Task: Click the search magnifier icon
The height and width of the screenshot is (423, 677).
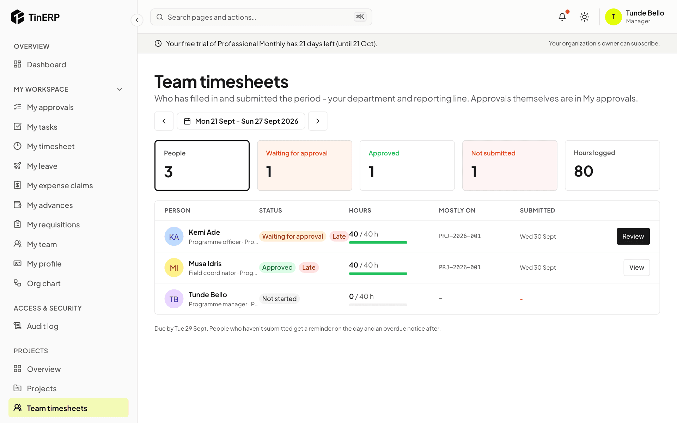Action: tap(160, 17)
